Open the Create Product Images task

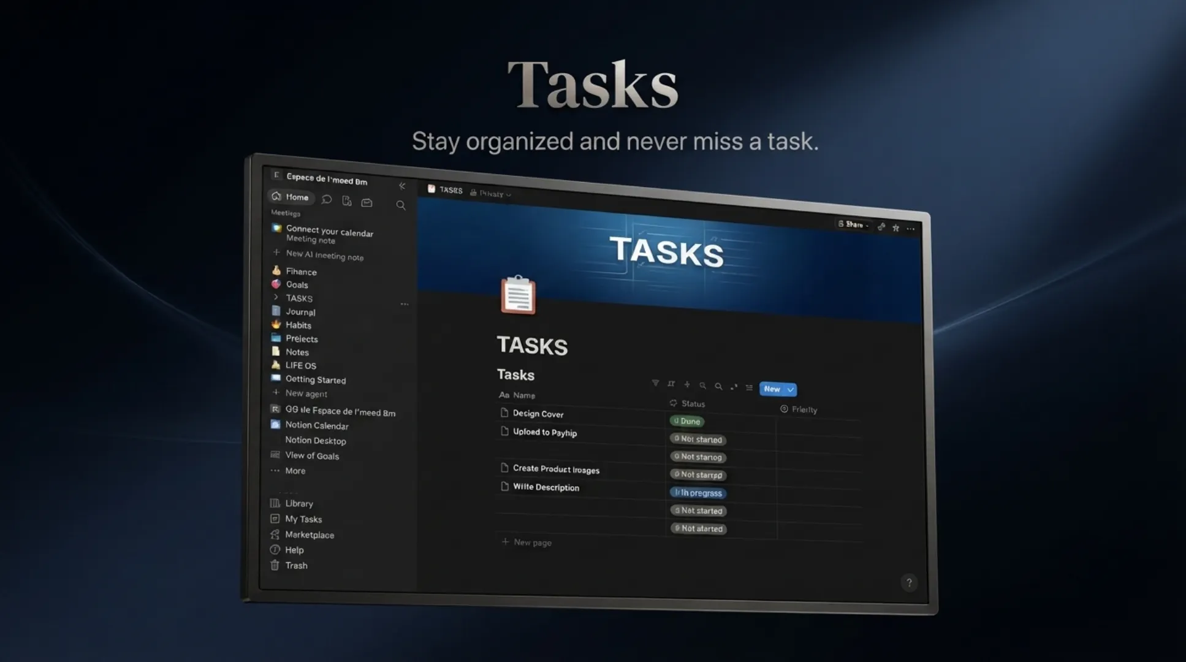tap(556, 469)
